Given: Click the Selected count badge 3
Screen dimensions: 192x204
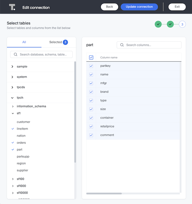Looking at the screenshot, I should pyautogui.click(x=65, y=42).
